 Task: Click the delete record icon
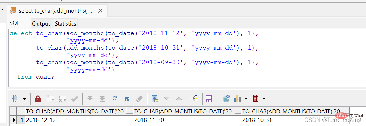pyautogui.click(x=62, y=99)
